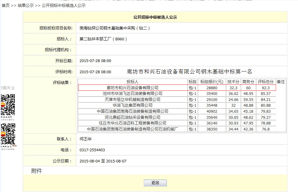Click total score 79.83
The image size is (298, 192).
pos(266,112)
